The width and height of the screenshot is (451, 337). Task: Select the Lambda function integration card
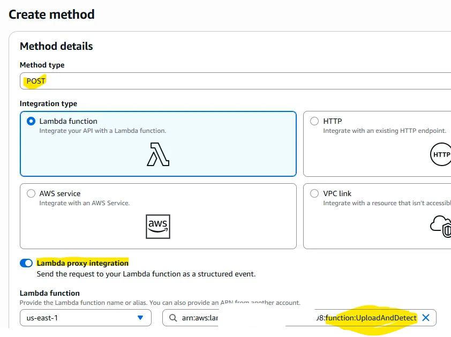158,144
